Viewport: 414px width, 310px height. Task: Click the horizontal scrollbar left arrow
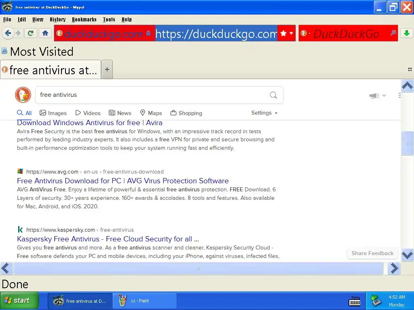(6, 268)
